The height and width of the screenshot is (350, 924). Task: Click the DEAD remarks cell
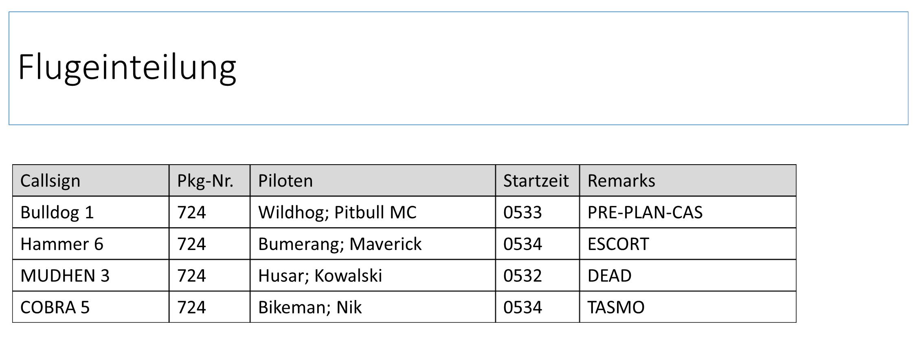(688, 276)
